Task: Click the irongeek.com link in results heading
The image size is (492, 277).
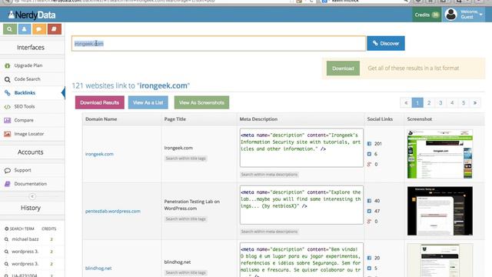Action: pos(164,85)
